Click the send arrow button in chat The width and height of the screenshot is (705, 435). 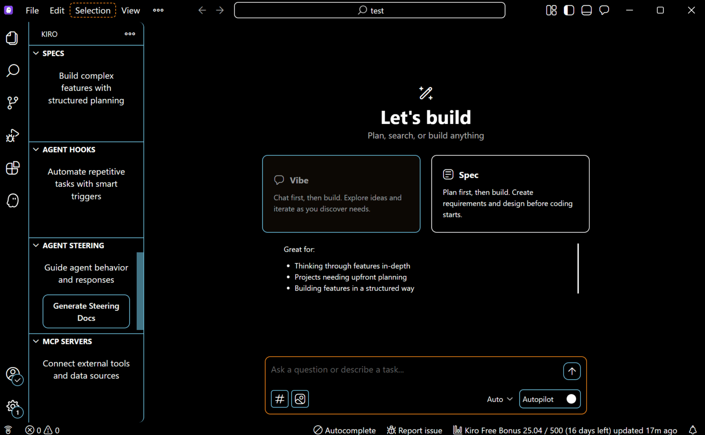coord(572,371)
